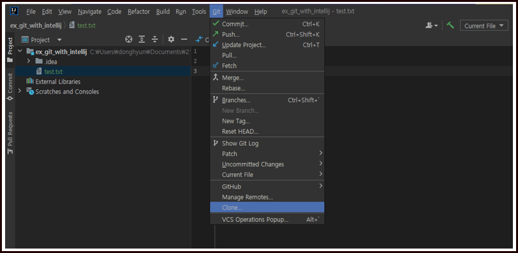518x253 pixels.
Task: Close the open Git menu via its title
Action: click(216, 11)
